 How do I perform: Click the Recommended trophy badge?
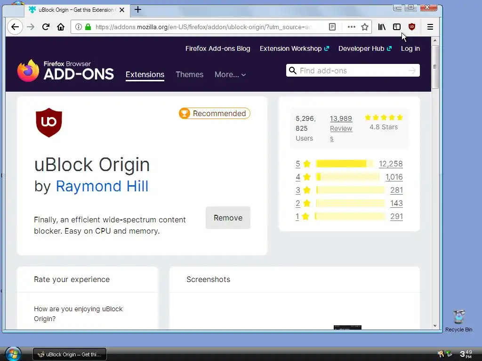click(x=215, y=113)
